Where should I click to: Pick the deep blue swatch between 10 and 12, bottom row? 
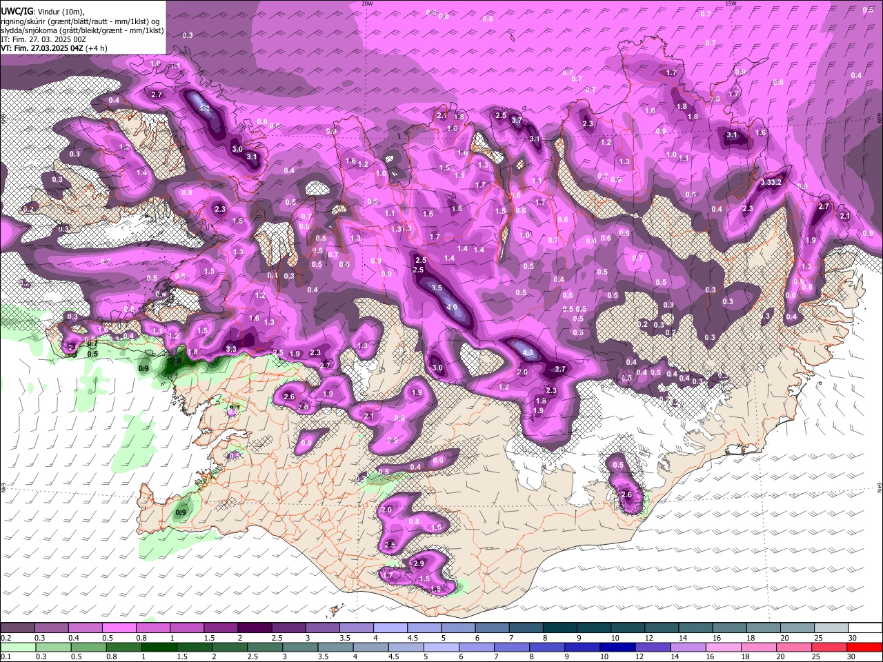click(617, 647)
